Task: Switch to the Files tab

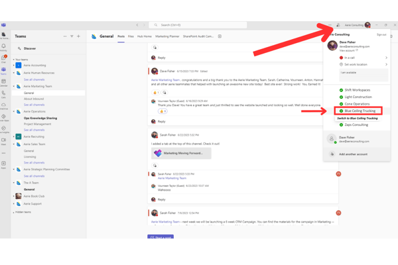Action: (131, 36)
